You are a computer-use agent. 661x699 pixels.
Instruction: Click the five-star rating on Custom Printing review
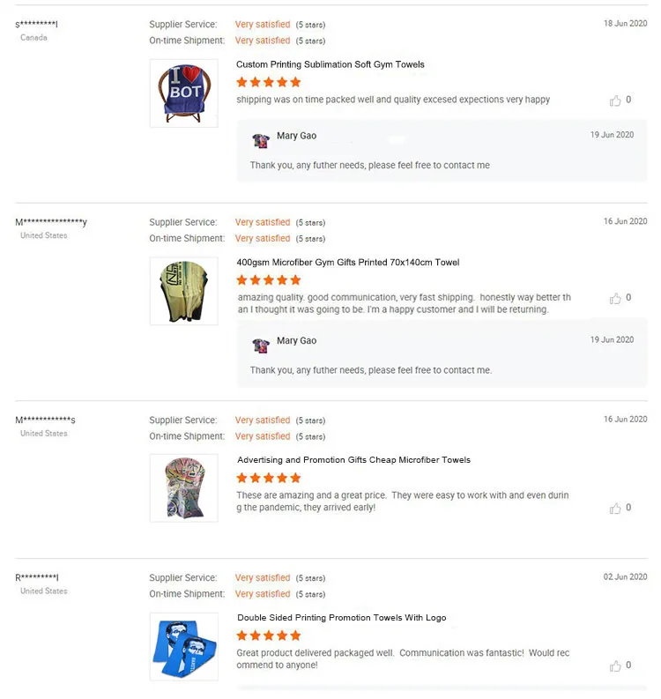pyautogui.click(x=269, y=82)
